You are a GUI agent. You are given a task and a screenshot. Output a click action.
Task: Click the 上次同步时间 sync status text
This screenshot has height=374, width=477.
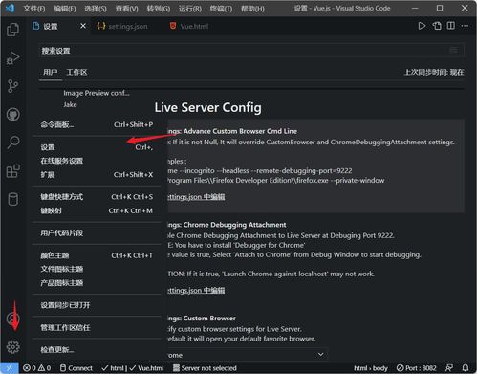tap(434, 72)
